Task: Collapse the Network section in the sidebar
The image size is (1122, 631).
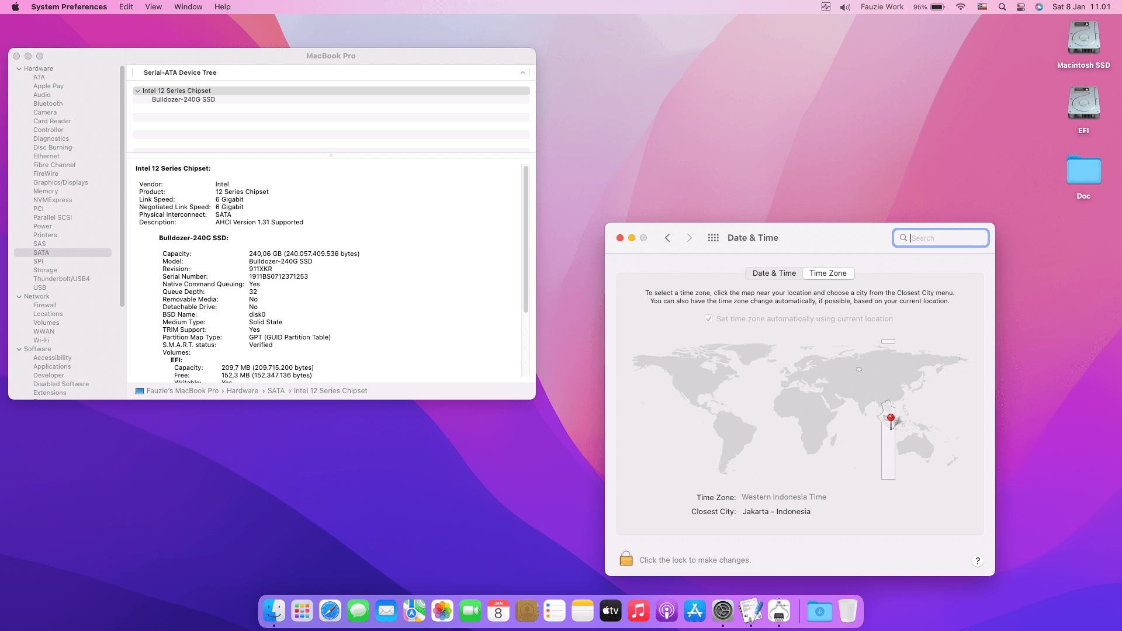Action: coord(19,297)
